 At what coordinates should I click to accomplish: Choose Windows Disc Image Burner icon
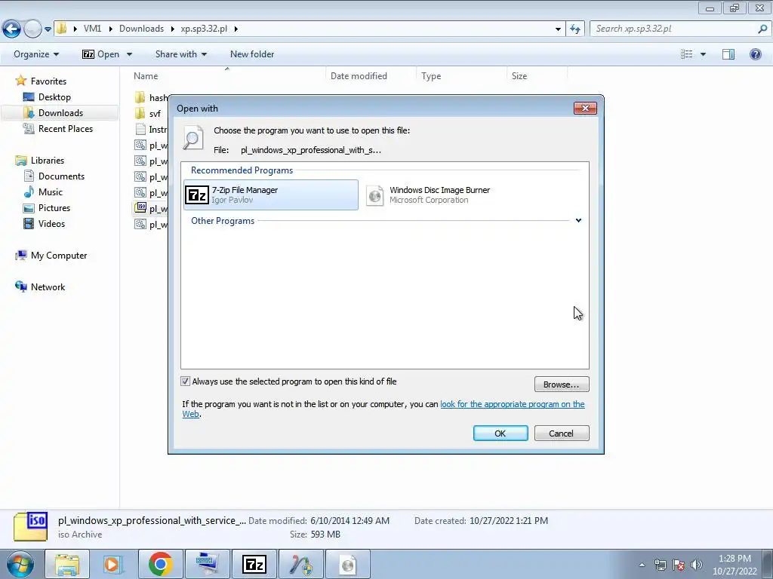pyautogui.click(x=374, y=195)
